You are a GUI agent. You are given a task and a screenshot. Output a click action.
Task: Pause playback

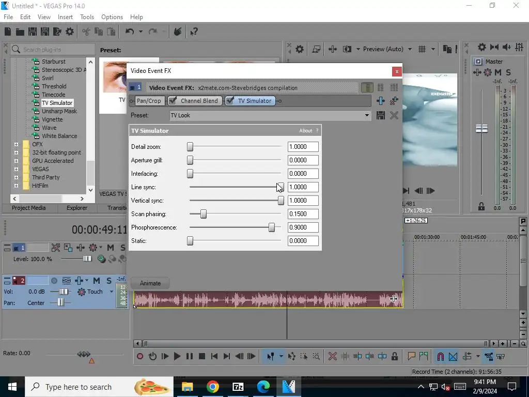189,356
